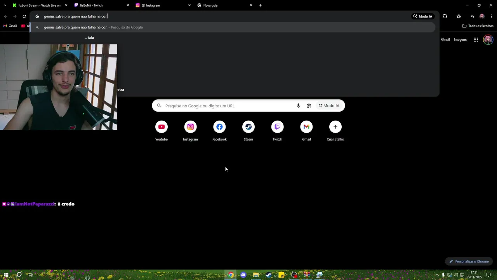Open the Twitch shortcut
The width and height of the screenshot is (497, 280).
point(277,131)
